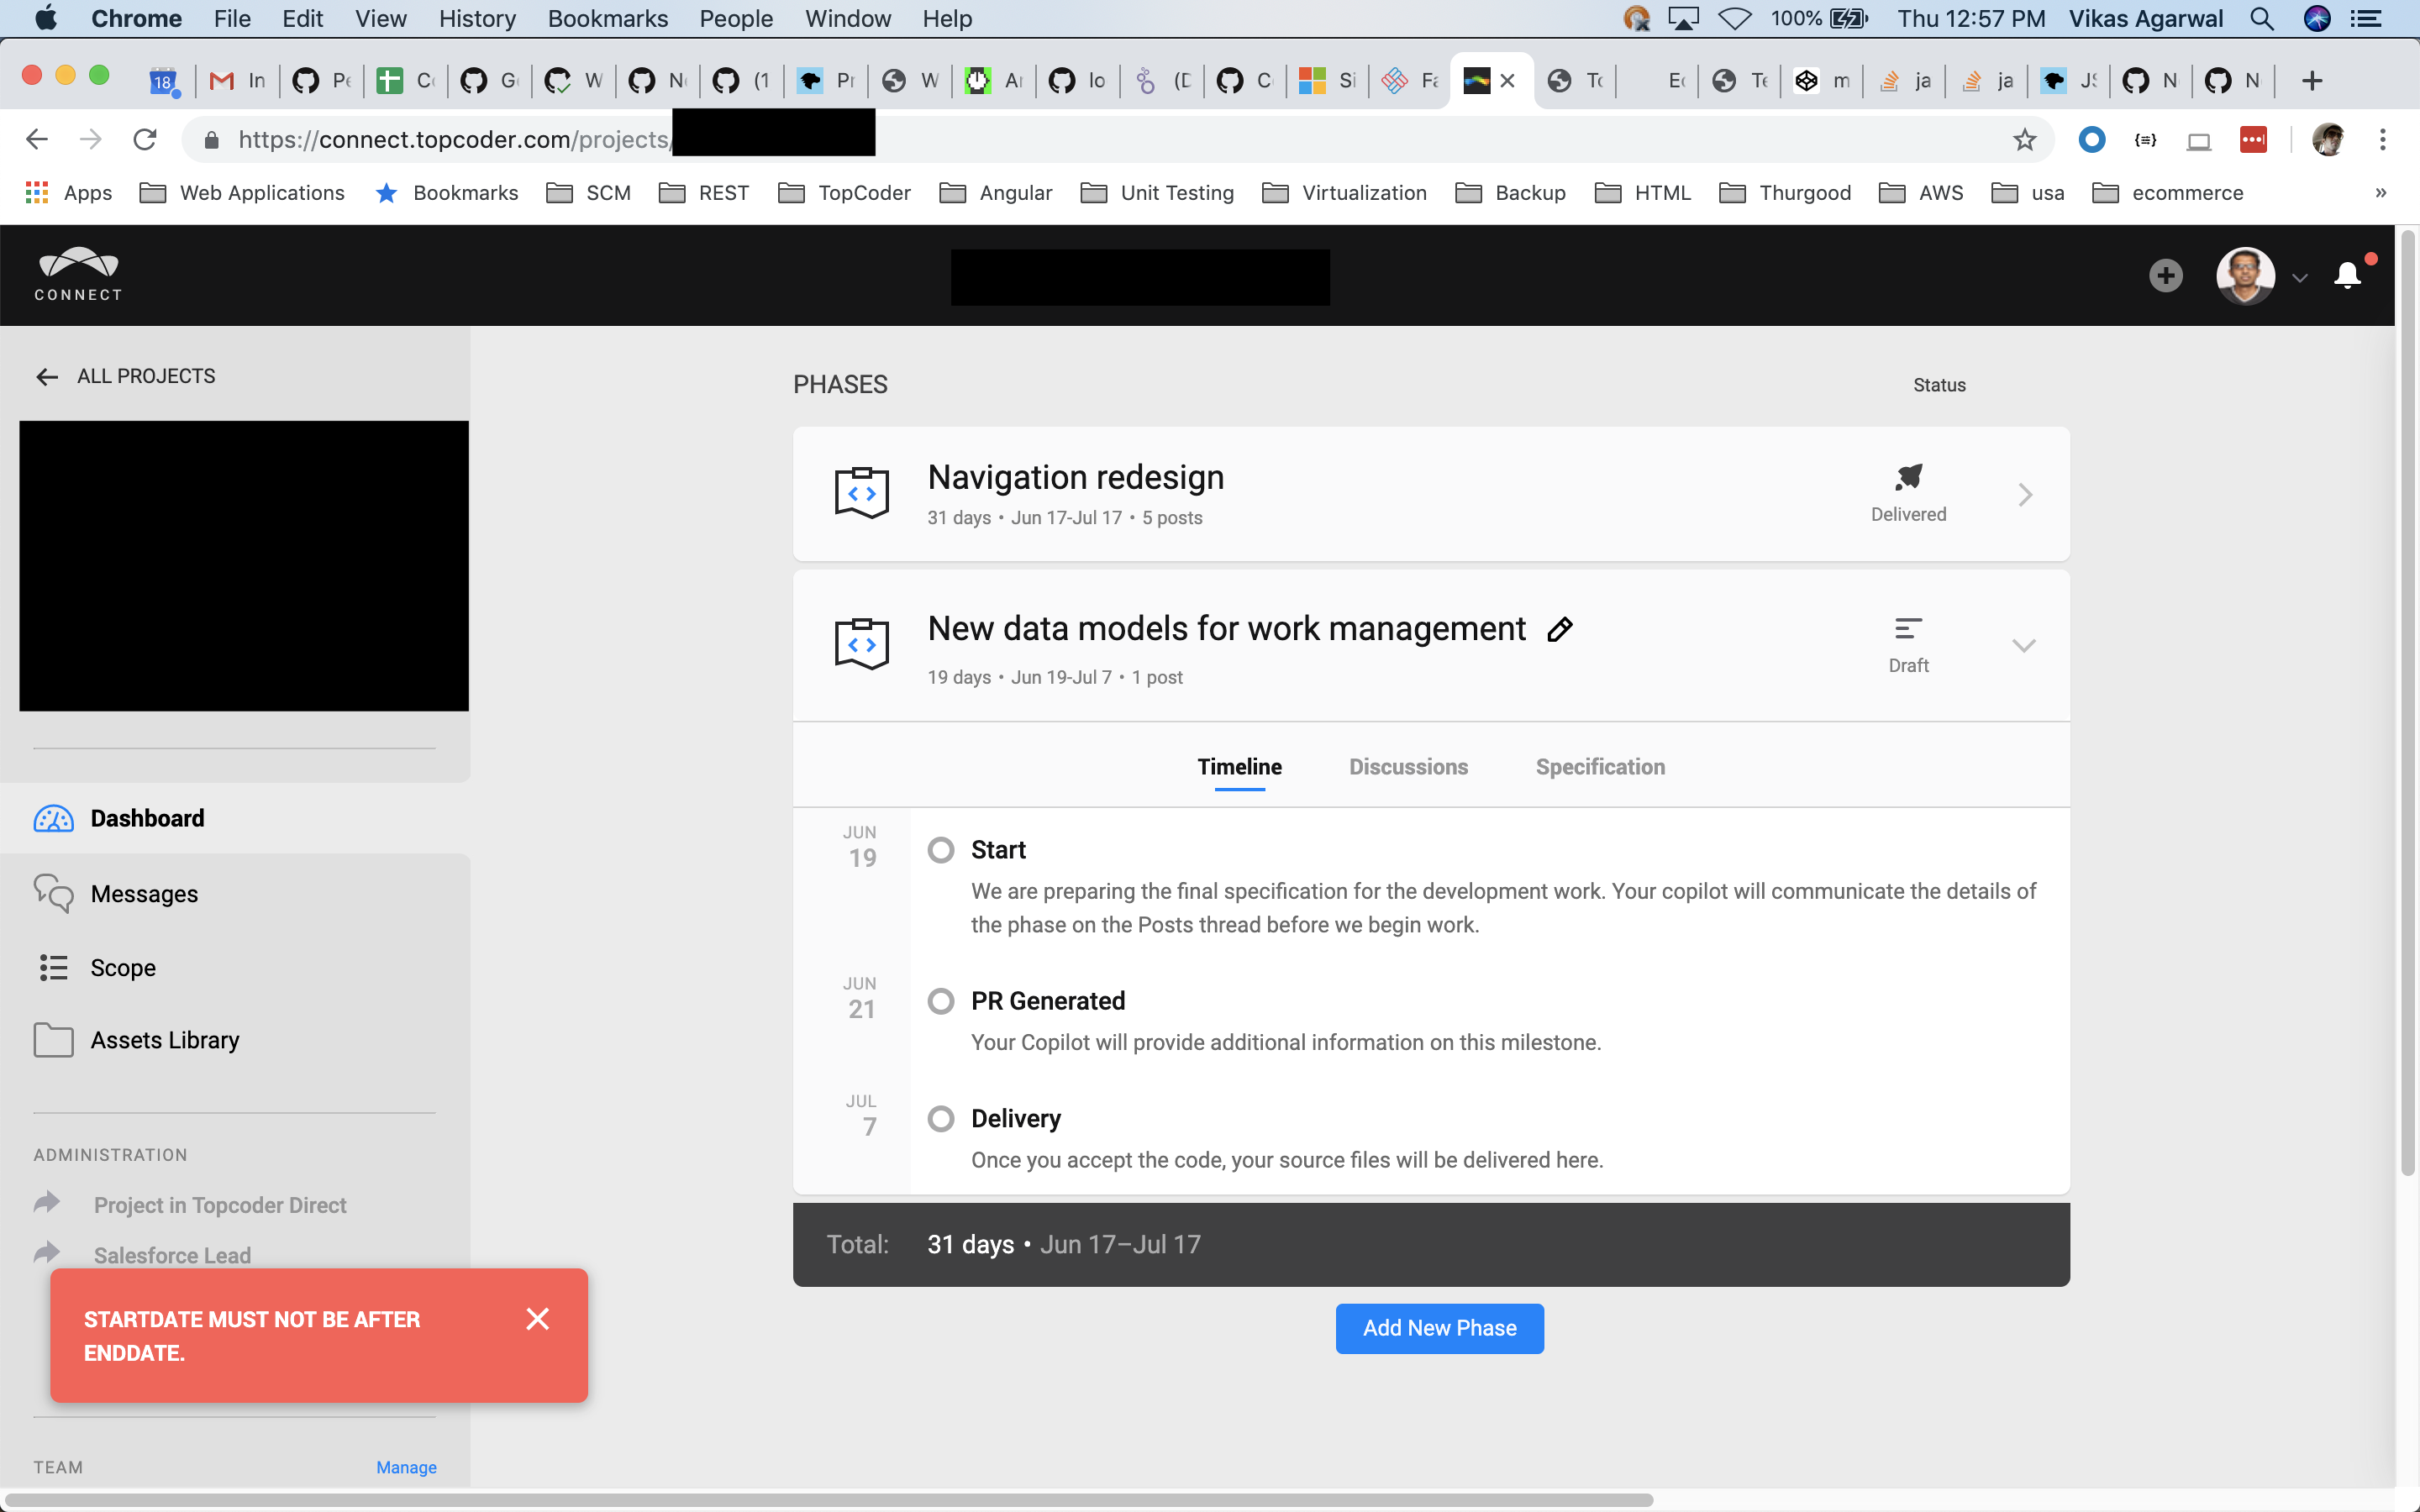This screenshot has height=1512, width=2420.
Task: Select Messages in the sidebar
Action: [144, 894]
